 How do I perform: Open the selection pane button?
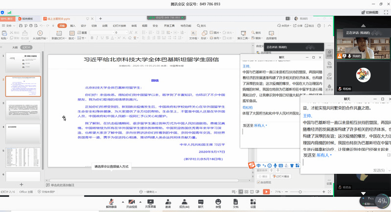[271, 35]
